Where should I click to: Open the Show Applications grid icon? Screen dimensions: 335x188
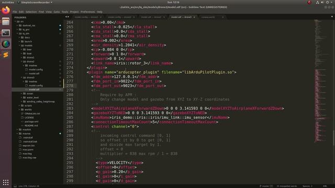tap(6, 182)
